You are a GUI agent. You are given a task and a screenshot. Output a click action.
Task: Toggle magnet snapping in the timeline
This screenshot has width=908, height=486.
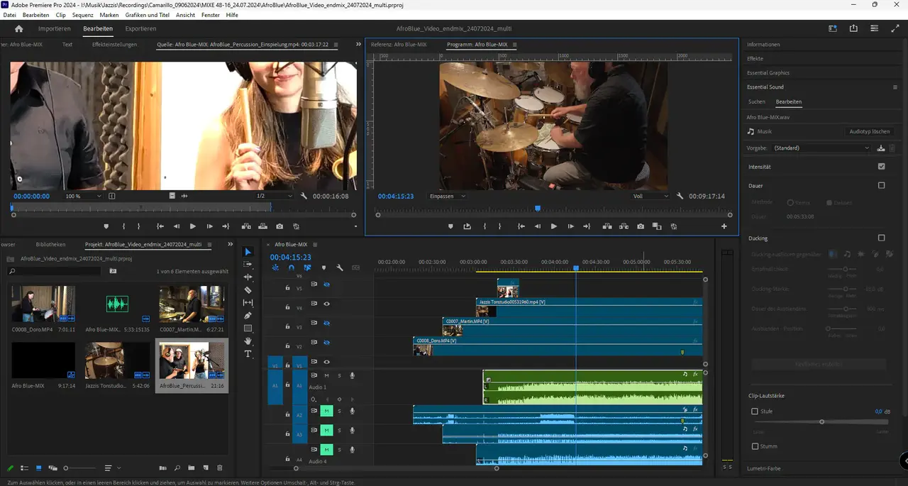tap(291, 267)
